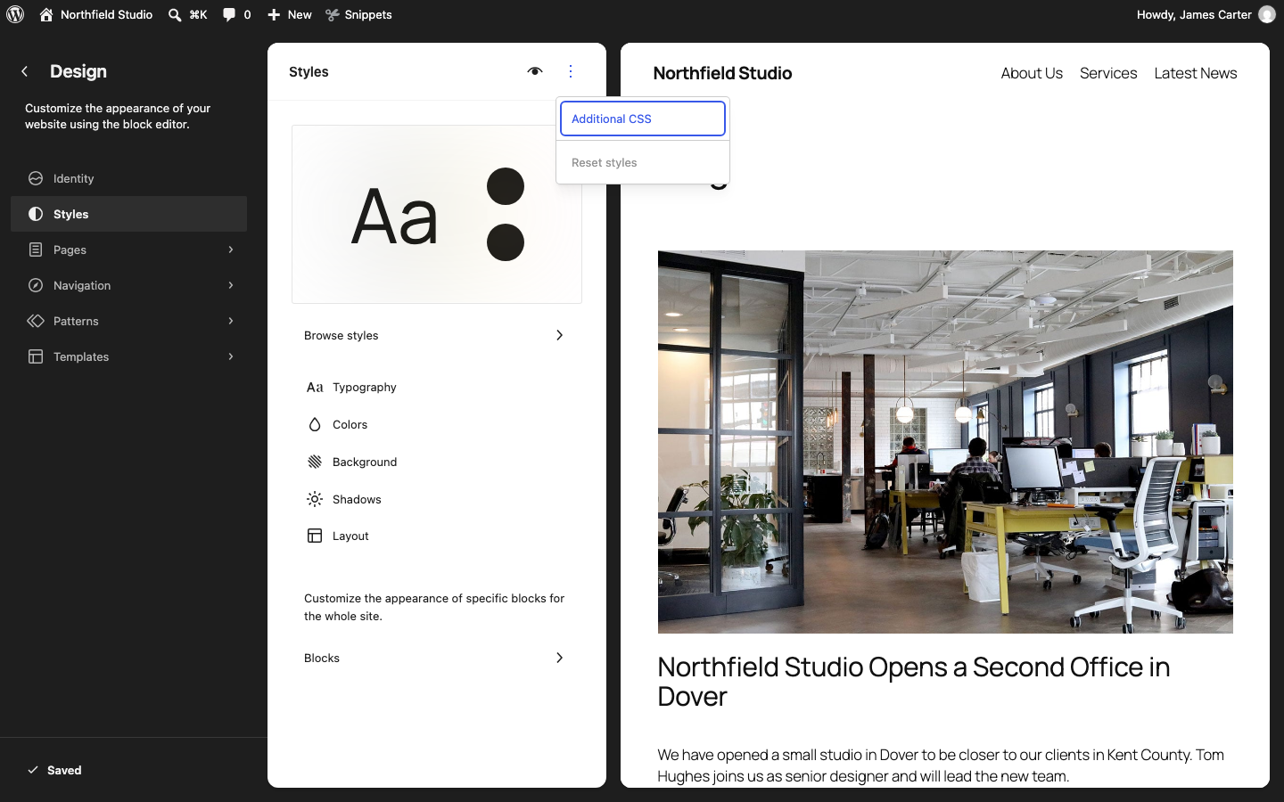
Task: Open Howdy, James Carter account menu
Action: point(1206,14)
